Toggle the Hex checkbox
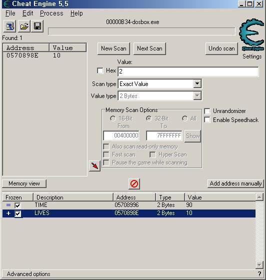Image resolution: width=266 pixels, height=280 pixels. (100, 70)
